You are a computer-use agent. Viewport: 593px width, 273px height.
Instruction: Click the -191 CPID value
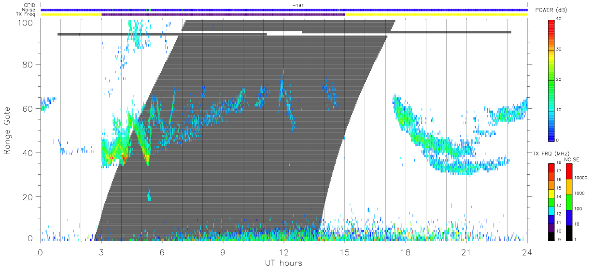pos(298,5)
